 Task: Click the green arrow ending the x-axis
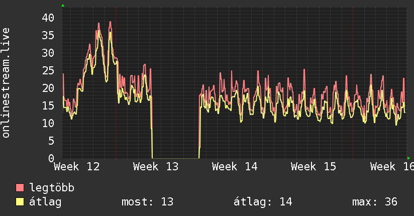pyautogui.click(x=408, y=158)
